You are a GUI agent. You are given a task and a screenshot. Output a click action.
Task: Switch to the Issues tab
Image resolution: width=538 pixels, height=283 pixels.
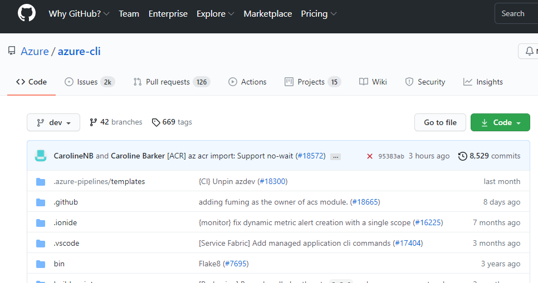point(89,82)
